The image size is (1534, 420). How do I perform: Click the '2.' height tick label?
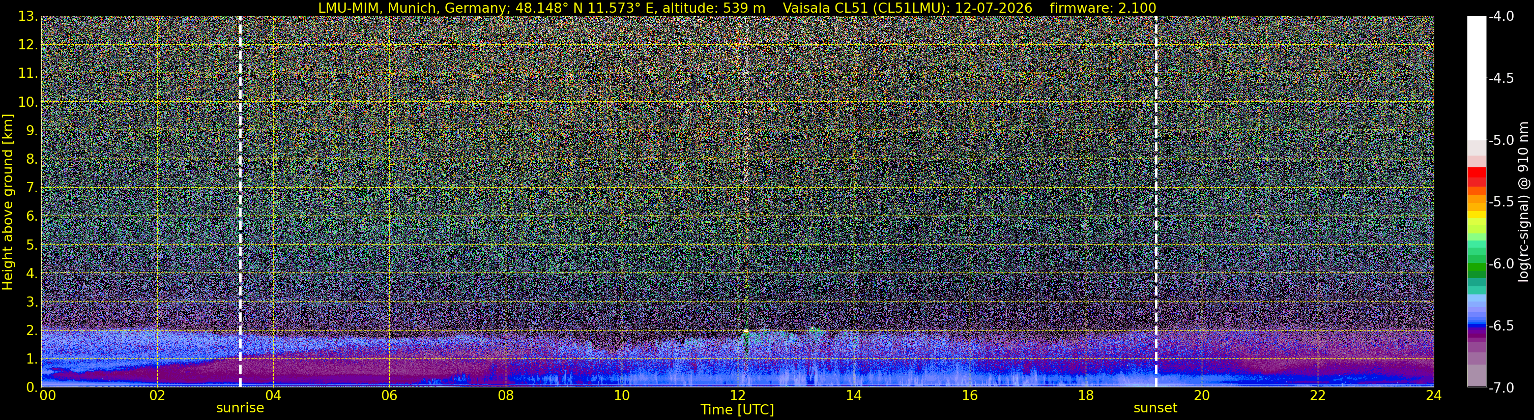[32, 330]
